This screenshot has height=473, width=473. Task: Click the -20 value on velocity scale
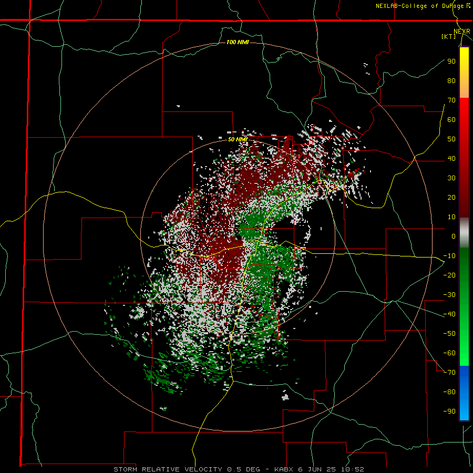[x=449, y=275]
